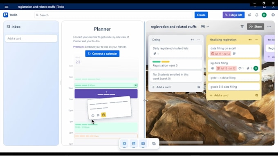This screenshot has height=156, width=278.
Task: Click the Share button
Action: [256, 27]
